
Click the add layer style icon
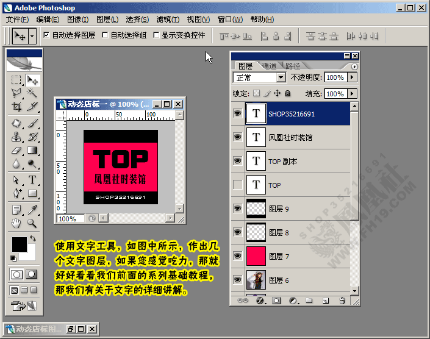(x=260, y=301)
